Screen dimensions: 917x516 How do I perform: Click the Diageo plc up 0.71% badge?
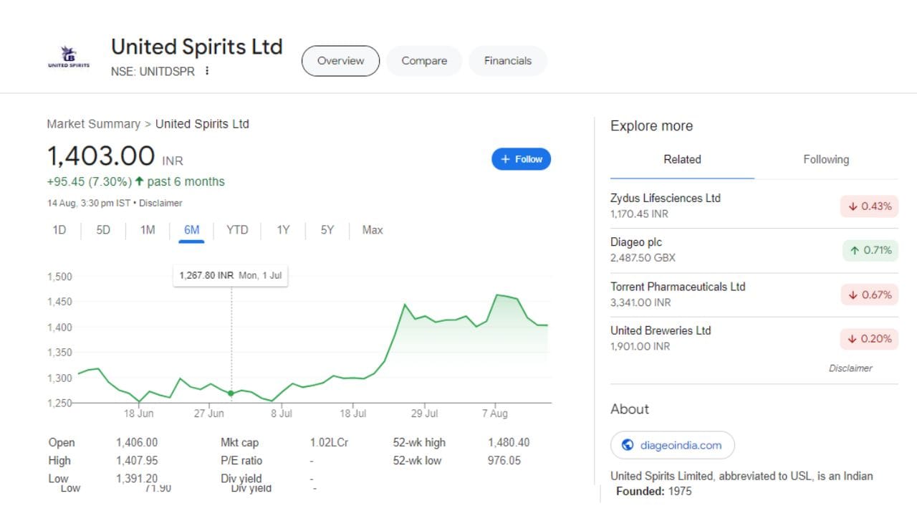click(870, 251)
